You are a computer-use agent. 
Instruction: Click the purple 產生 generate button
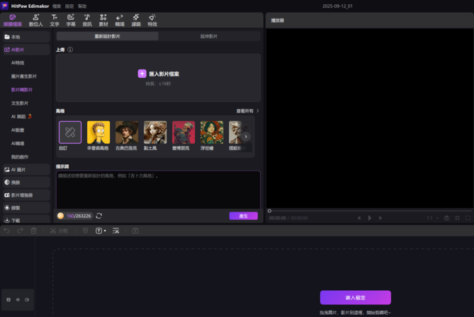tap(243, 216)
